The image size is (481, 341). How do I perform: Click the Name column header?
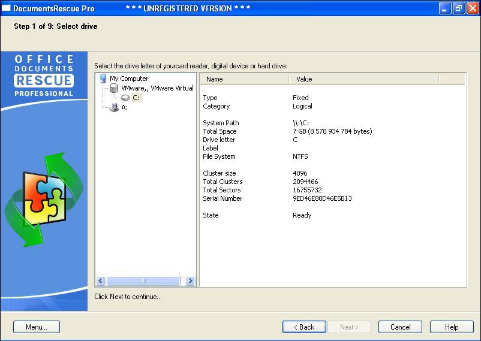[245, 79]
